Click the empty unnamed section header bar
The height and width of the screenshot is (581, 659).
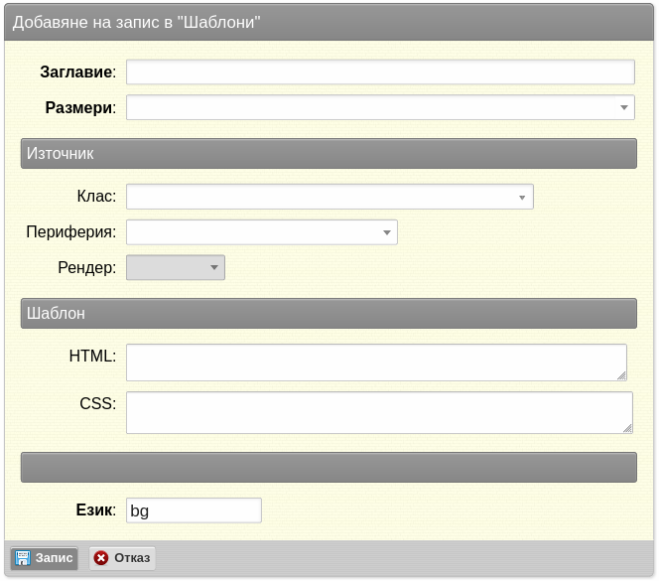pos(329,468)
